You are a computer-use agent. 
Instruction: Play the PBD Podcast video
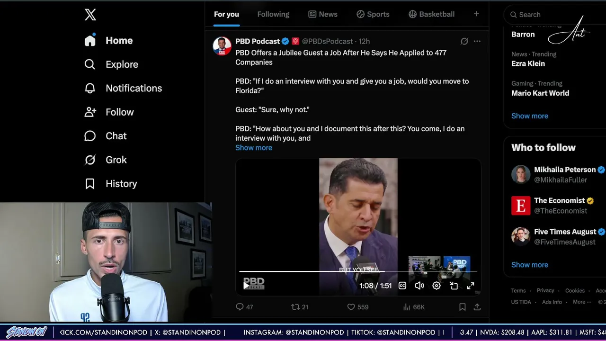click(246, 285)
